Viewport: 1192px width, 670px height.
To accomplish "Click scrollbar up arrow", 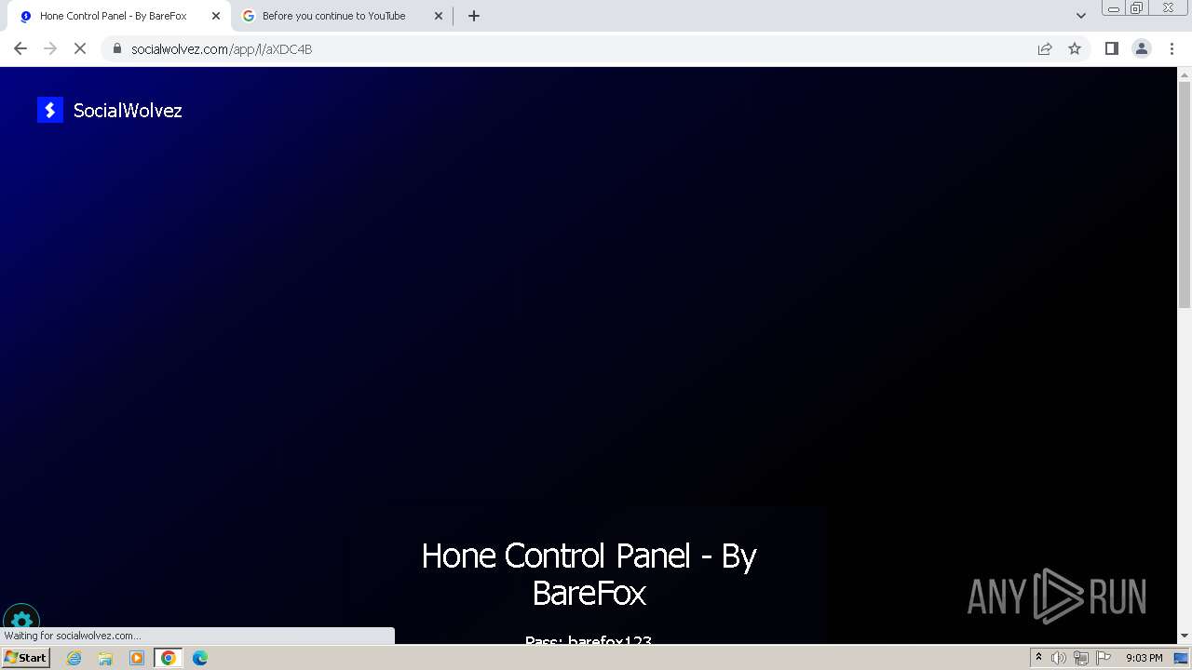I will point(1185,74).
